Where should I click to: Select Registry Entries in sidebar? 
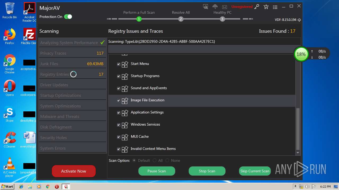coord(72,74)
